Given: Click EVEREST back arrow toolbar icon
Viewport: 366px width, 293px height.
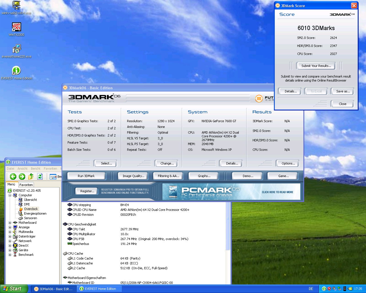Looking at the screenshot, I should 13,177.
